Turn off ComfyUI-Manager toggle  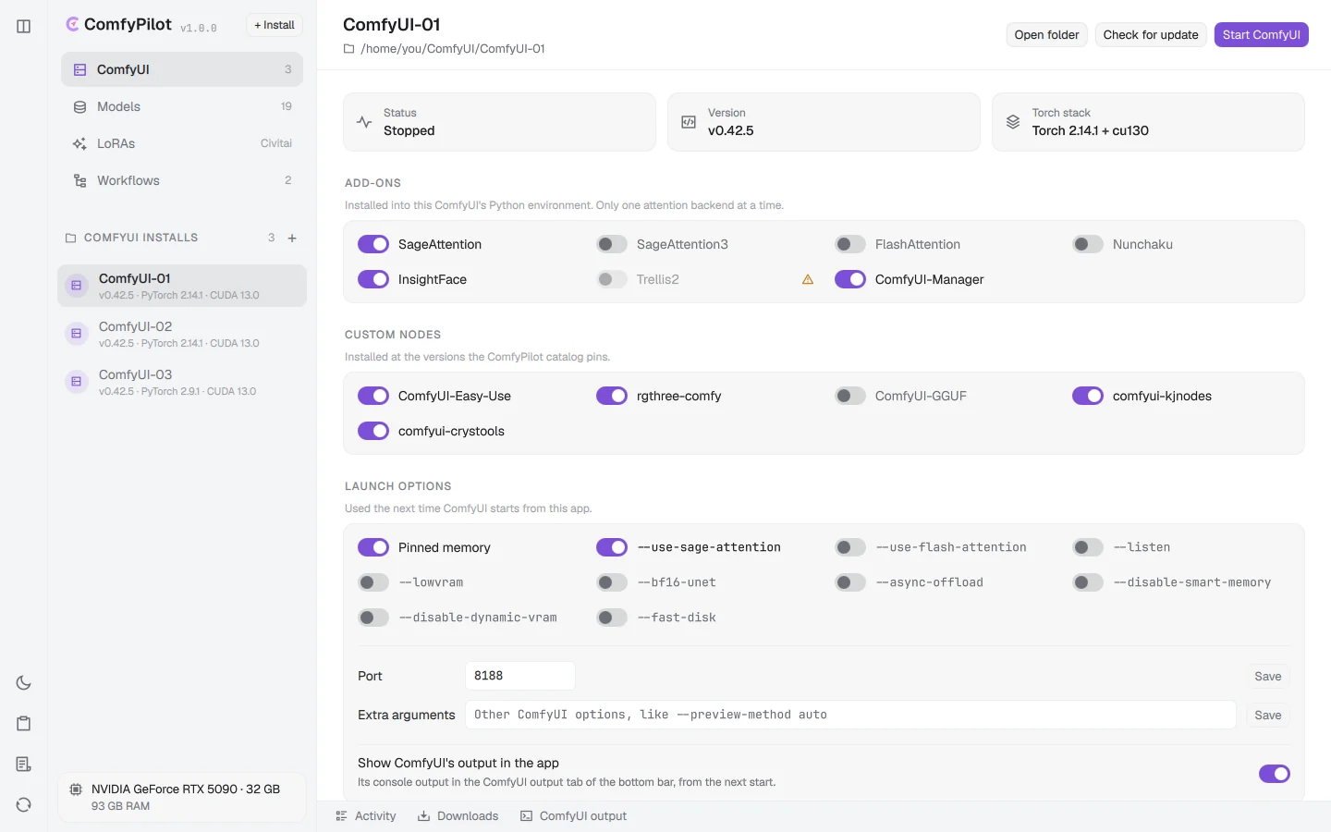point(850,279)
